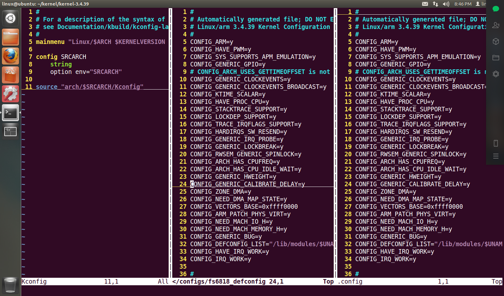Open the green chat bubble in right sidebar

pos(496,9)
